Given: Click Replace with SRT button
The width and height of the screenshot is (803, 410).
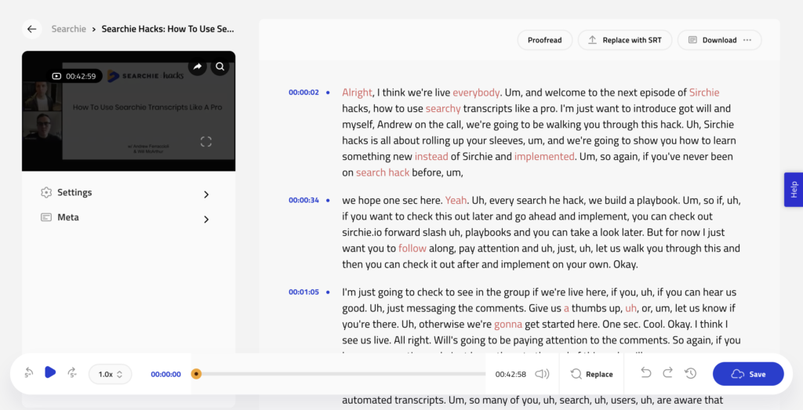Looking at the screenshot, I should [x=625, y=40].
